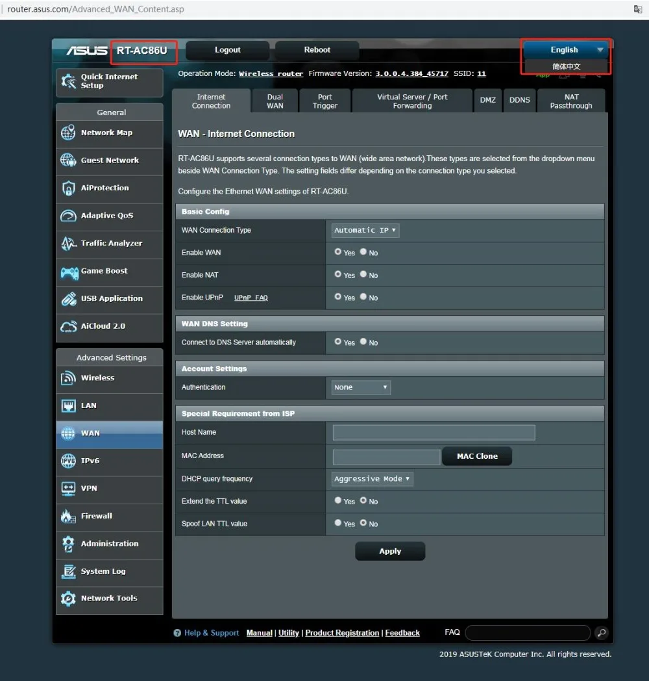
Task: Open the AiProtection shield icon
Action: 69,188
